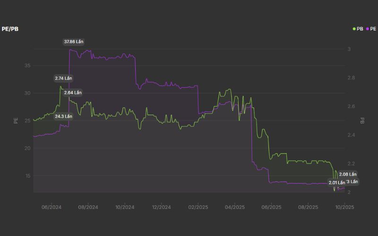Click the 2.64 Lần data label
The height and width of the screenshot is (236, 378).
(x=73, y=93)
